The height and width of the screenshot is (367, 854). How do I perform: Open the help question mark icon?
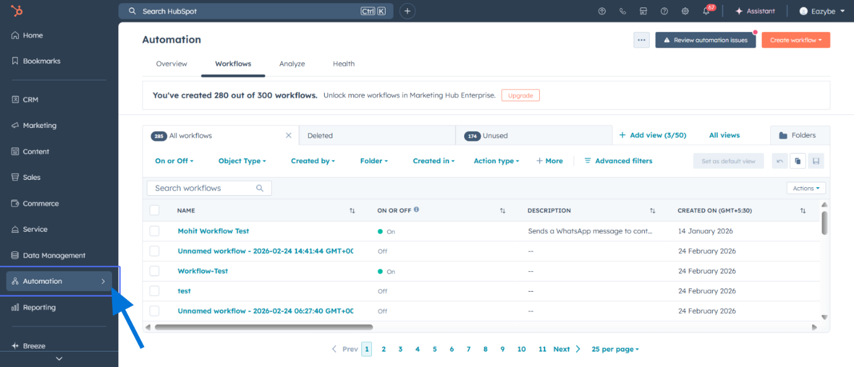664,11
